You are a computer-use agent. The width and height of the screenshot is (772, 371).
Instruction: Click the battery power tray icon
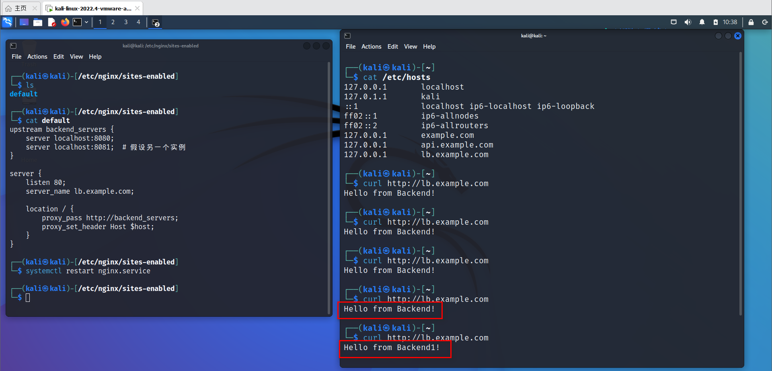click(x=716, y=22)
